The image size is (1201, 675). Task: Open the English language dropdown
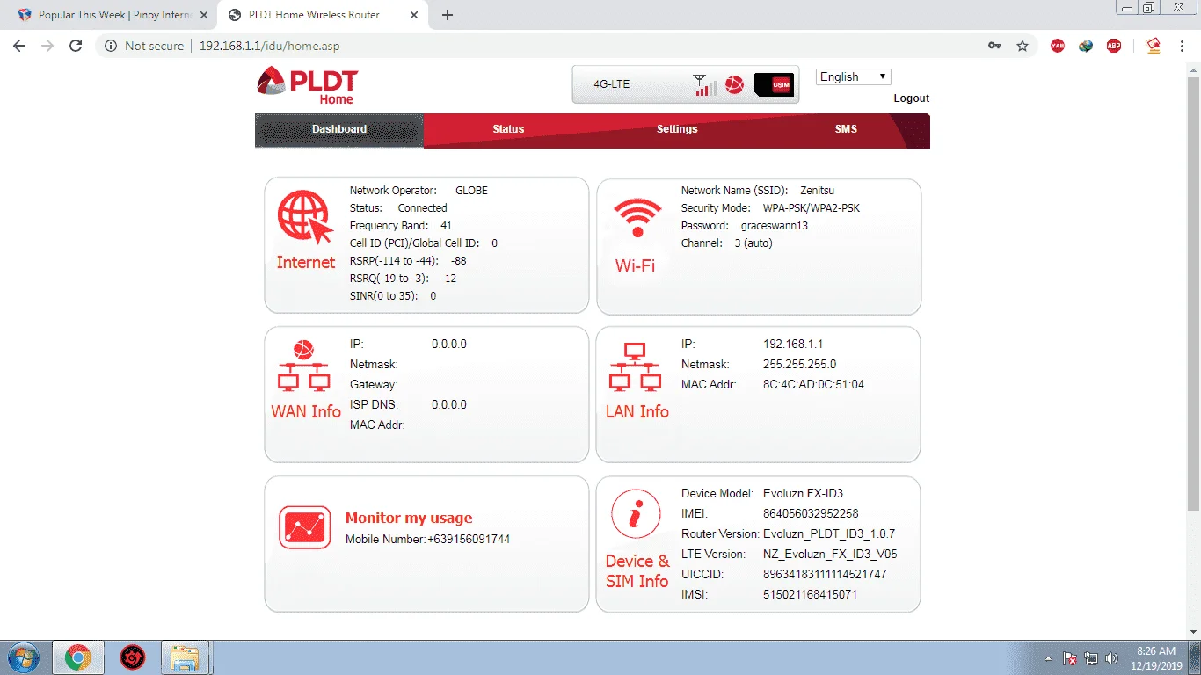pyautogui.click(x=854, y=77)
